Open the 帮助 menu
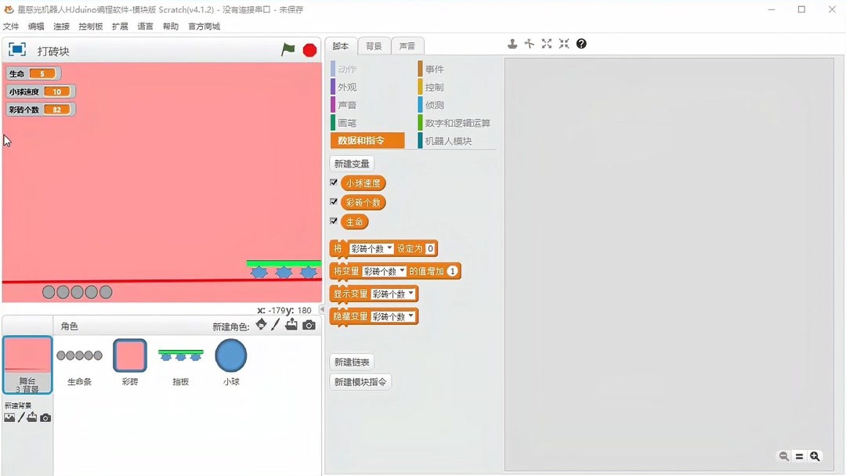Image resolution: width=846 pixels, height=476 pixels. tap(171, 25)
